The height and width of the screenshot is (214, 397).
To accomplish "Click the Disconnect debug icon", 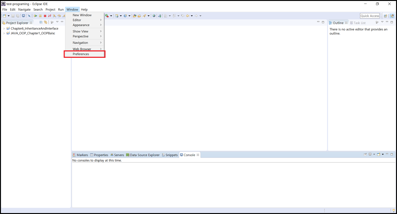I will (x=49, y=16).
